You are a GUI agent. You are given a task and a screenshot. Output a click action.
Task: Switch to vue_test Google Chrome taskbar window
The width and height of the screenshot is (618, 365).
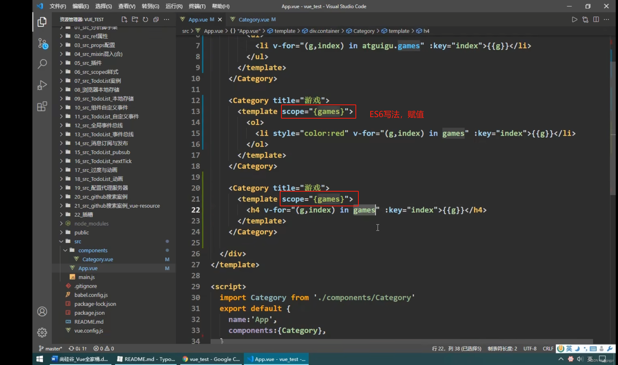(x=211, y=359)
